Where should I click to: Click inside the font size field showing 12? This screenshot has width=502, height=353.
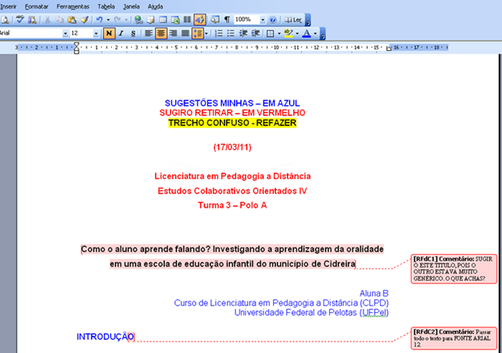click(x=81, y=33)
